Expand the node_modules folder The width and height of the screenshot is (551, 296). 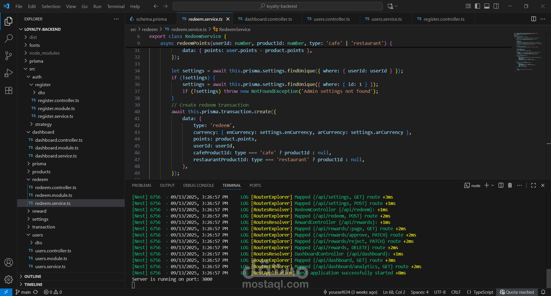click(x=44, y=53)
